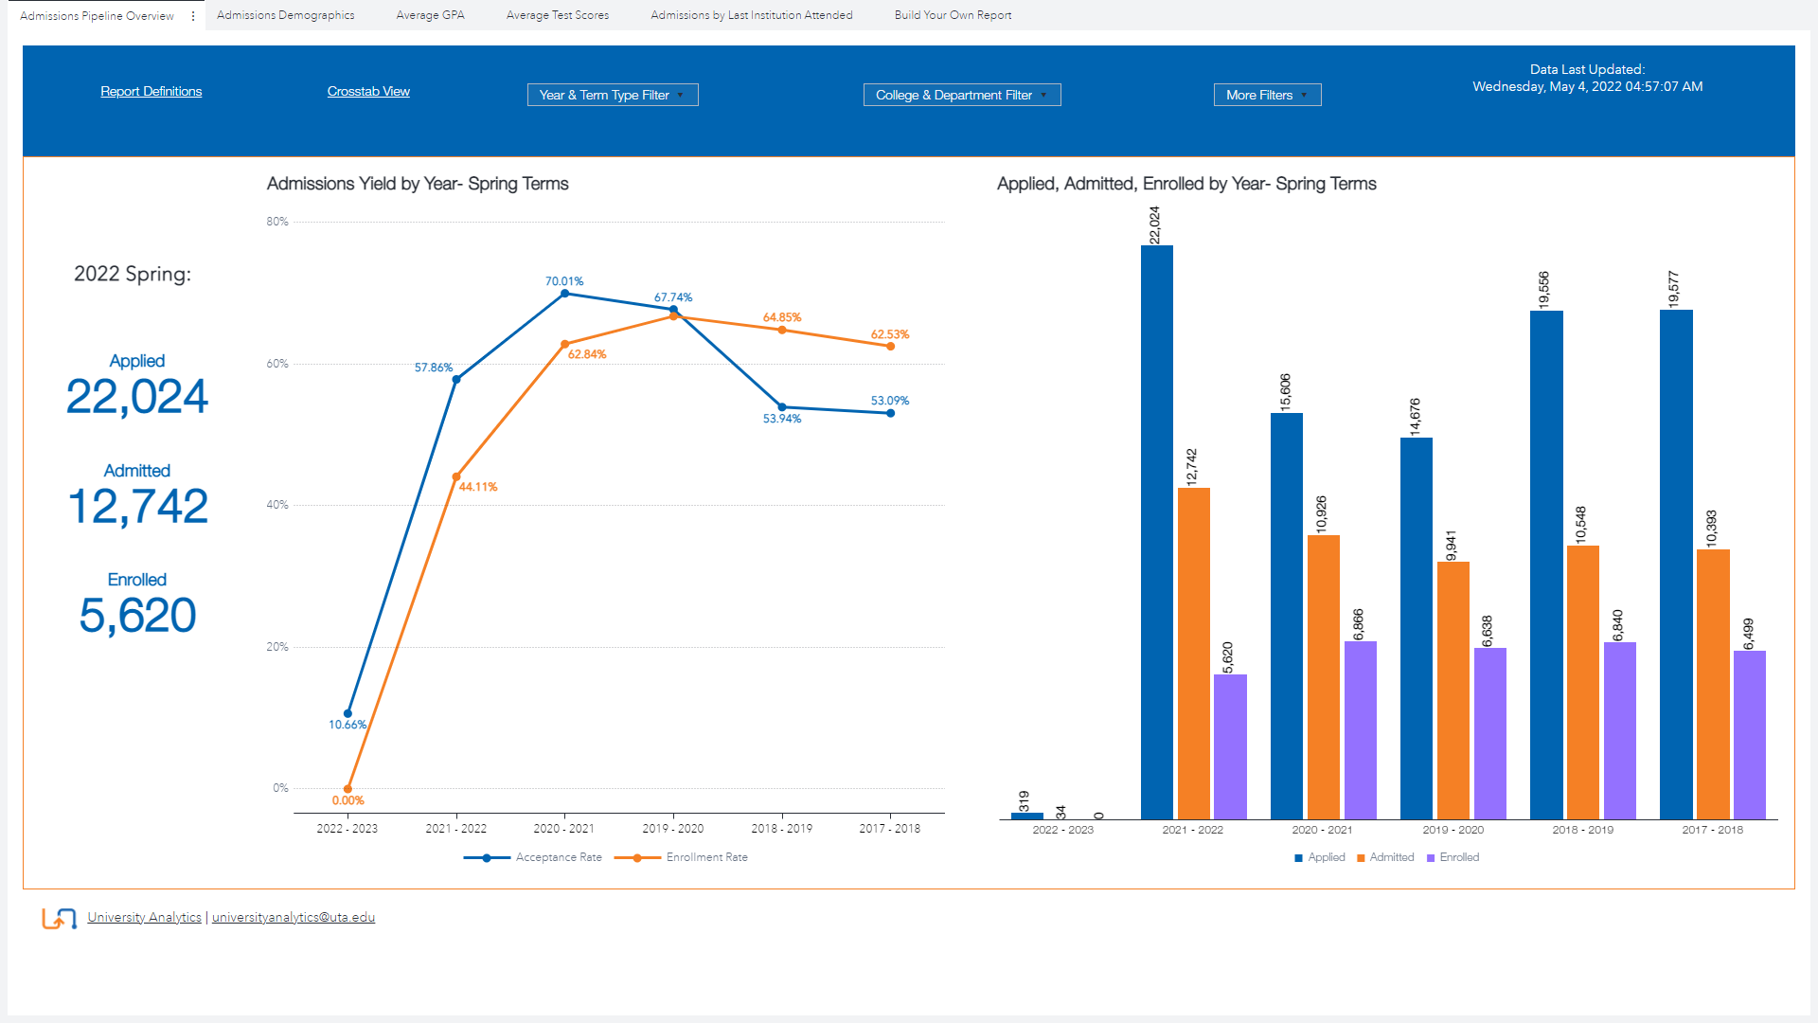Screen dimensions: 1818x1023
Task: Open Admissions by Last Institution Attended tab
Action: (751, 15)
